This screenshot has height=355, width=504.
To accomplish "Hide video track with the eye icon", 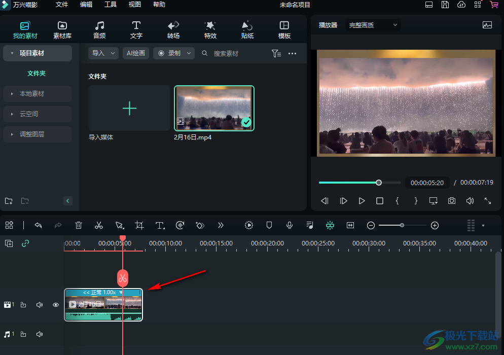I will [56, 305].
